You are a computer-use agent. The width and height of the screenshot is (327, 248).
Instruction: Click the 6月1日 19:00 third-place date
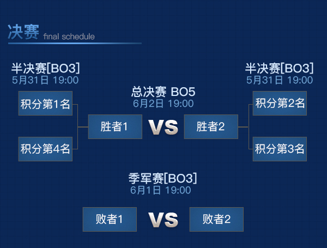pyautogui.click(x=161, y=190)
